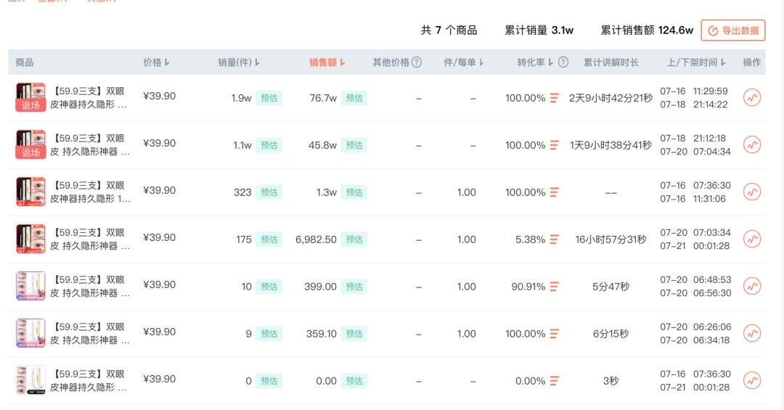This screenshot has height=410, width=784.
Task: Click the 导出数据 export button
Action: tap(733, 30)
